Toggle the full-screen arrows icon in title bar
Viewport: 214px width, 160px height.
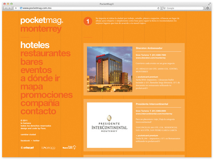click(210, 4)
